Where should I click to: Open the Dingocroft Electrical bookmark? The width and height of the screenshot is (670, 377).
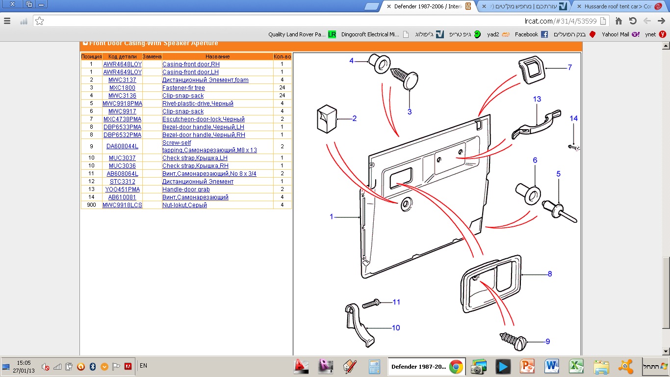(x=370, y=34)
